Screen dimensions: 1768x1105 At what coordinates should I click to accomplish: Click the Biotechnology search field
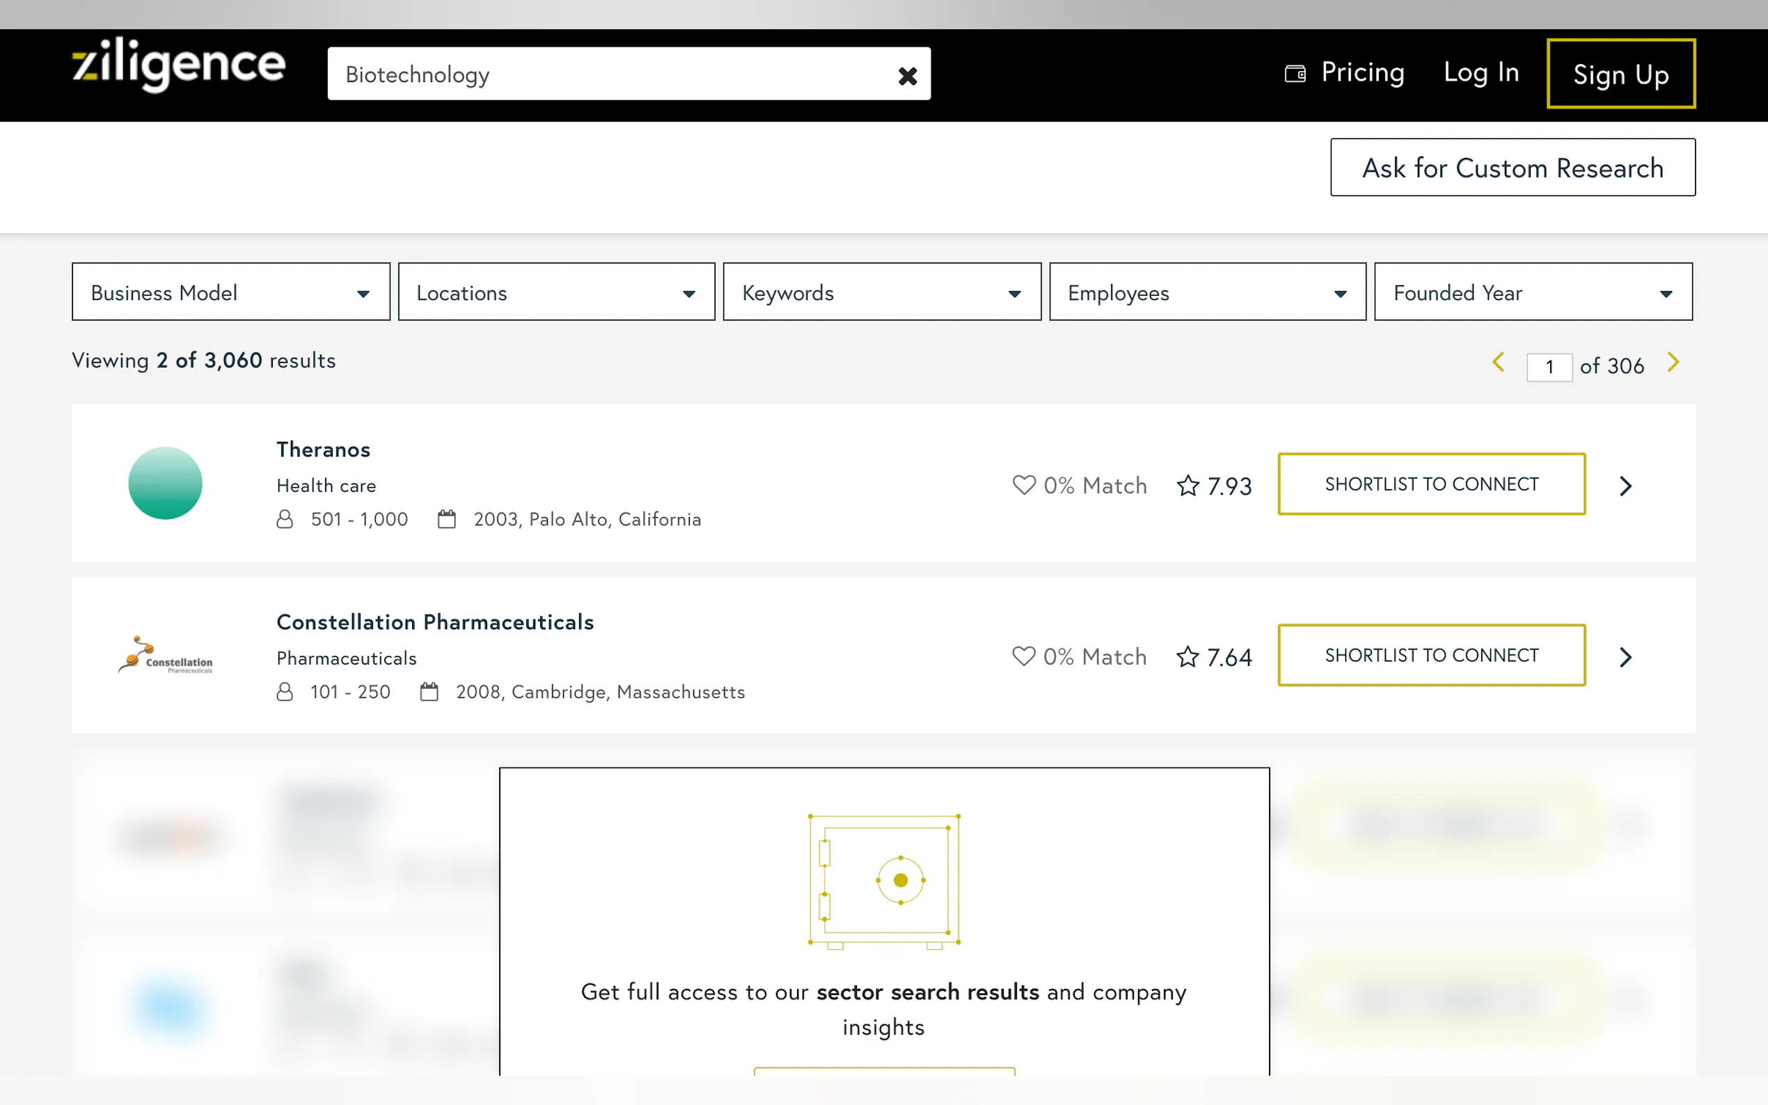pyautogui.click(x=629, y=74)
